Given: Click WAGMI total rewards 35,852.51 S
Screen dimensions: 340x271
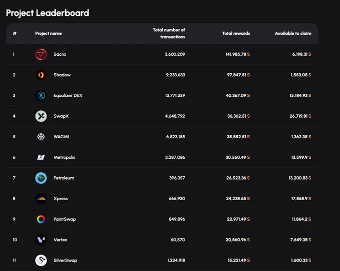Looking at the screenshot, I should (x=238, y=137).
